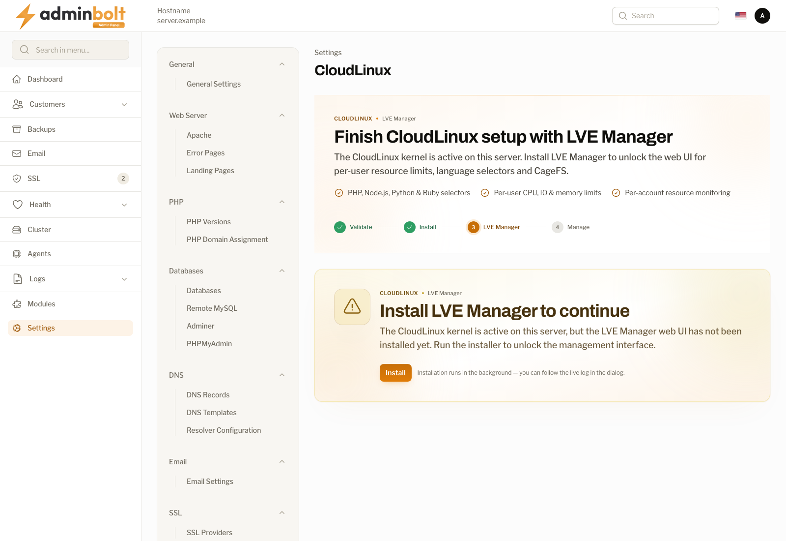Click the US flag language icon
This screenshot has width=786, height=541.
[741, 16]
